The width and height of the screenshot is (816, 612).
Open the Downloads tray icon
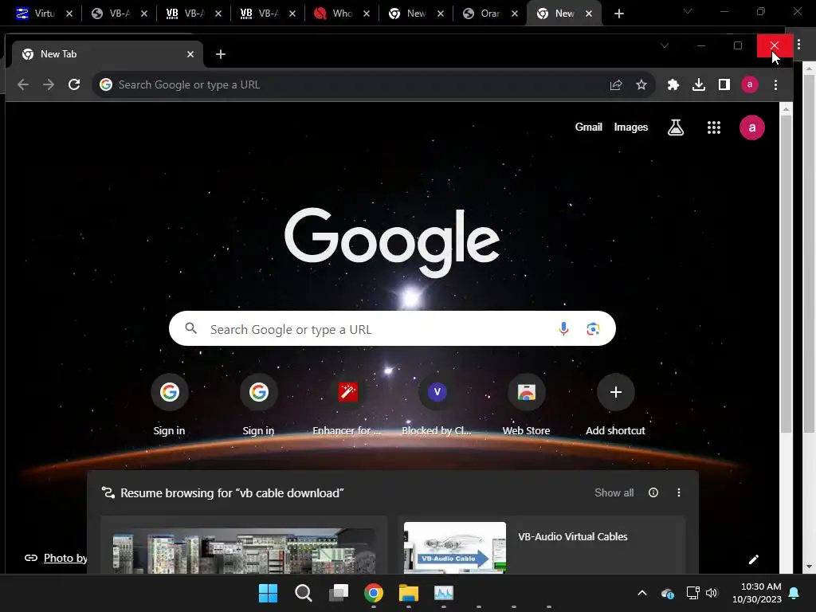click(698, 84)
